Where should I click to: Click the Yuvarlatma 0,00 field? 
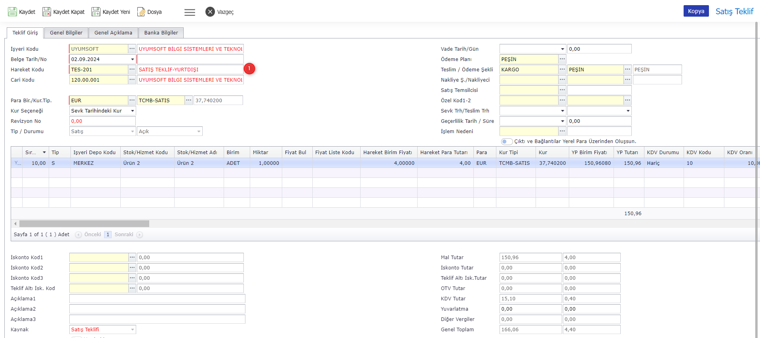click(x=530, y=309)
